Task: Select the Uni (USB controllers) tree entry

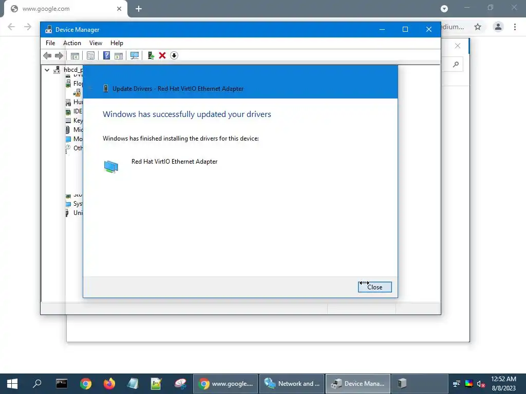Action: (74, 213)
